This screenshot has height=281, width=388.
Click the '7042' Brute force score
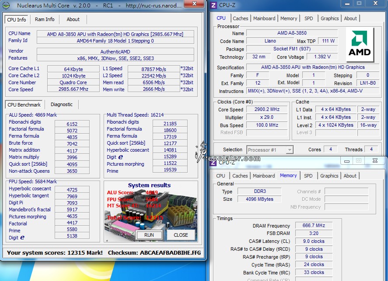coord(72,144)
